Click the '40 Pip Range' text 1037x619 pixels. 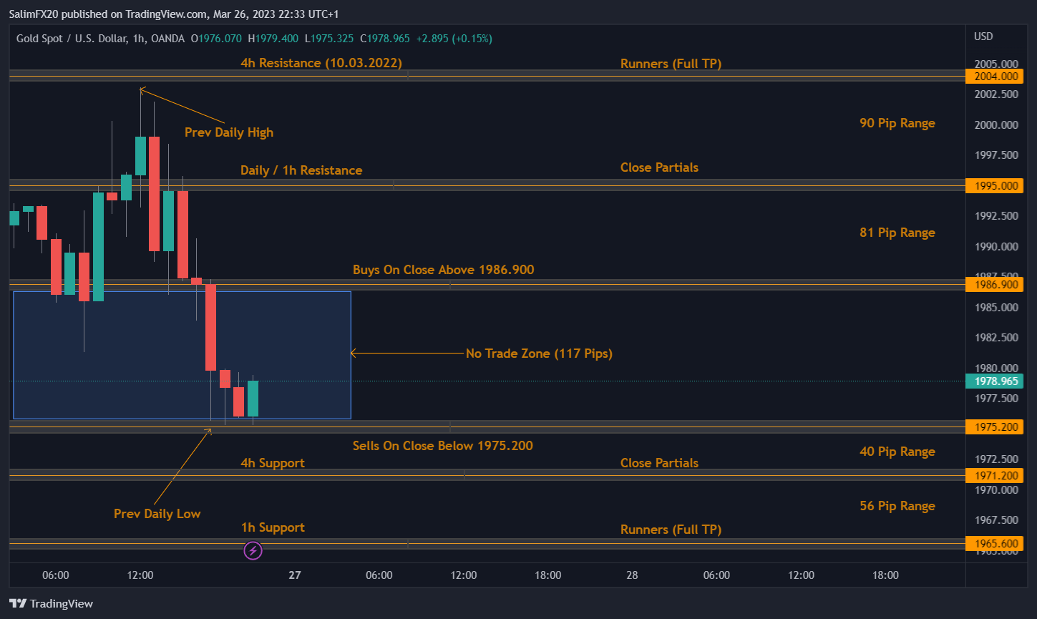click(897, 452)
